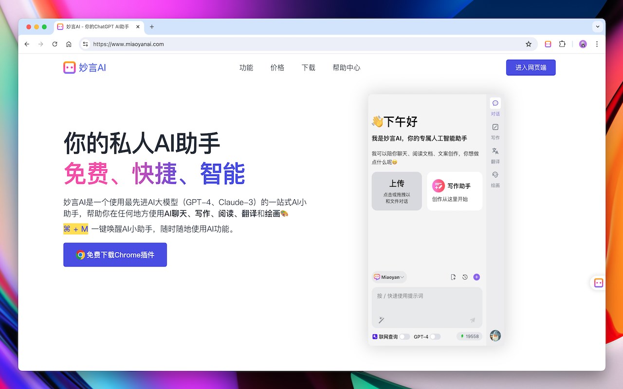
Task: Click 免费下载Chrome插件 button
Action: pyautogui.click(x=115, y=255)
